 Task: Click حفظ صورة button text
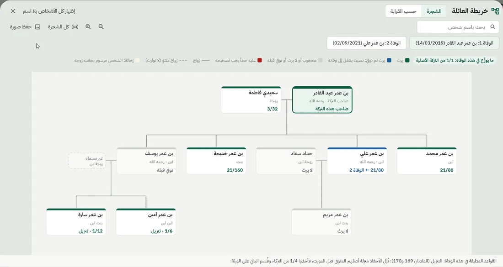pos(21,27)
